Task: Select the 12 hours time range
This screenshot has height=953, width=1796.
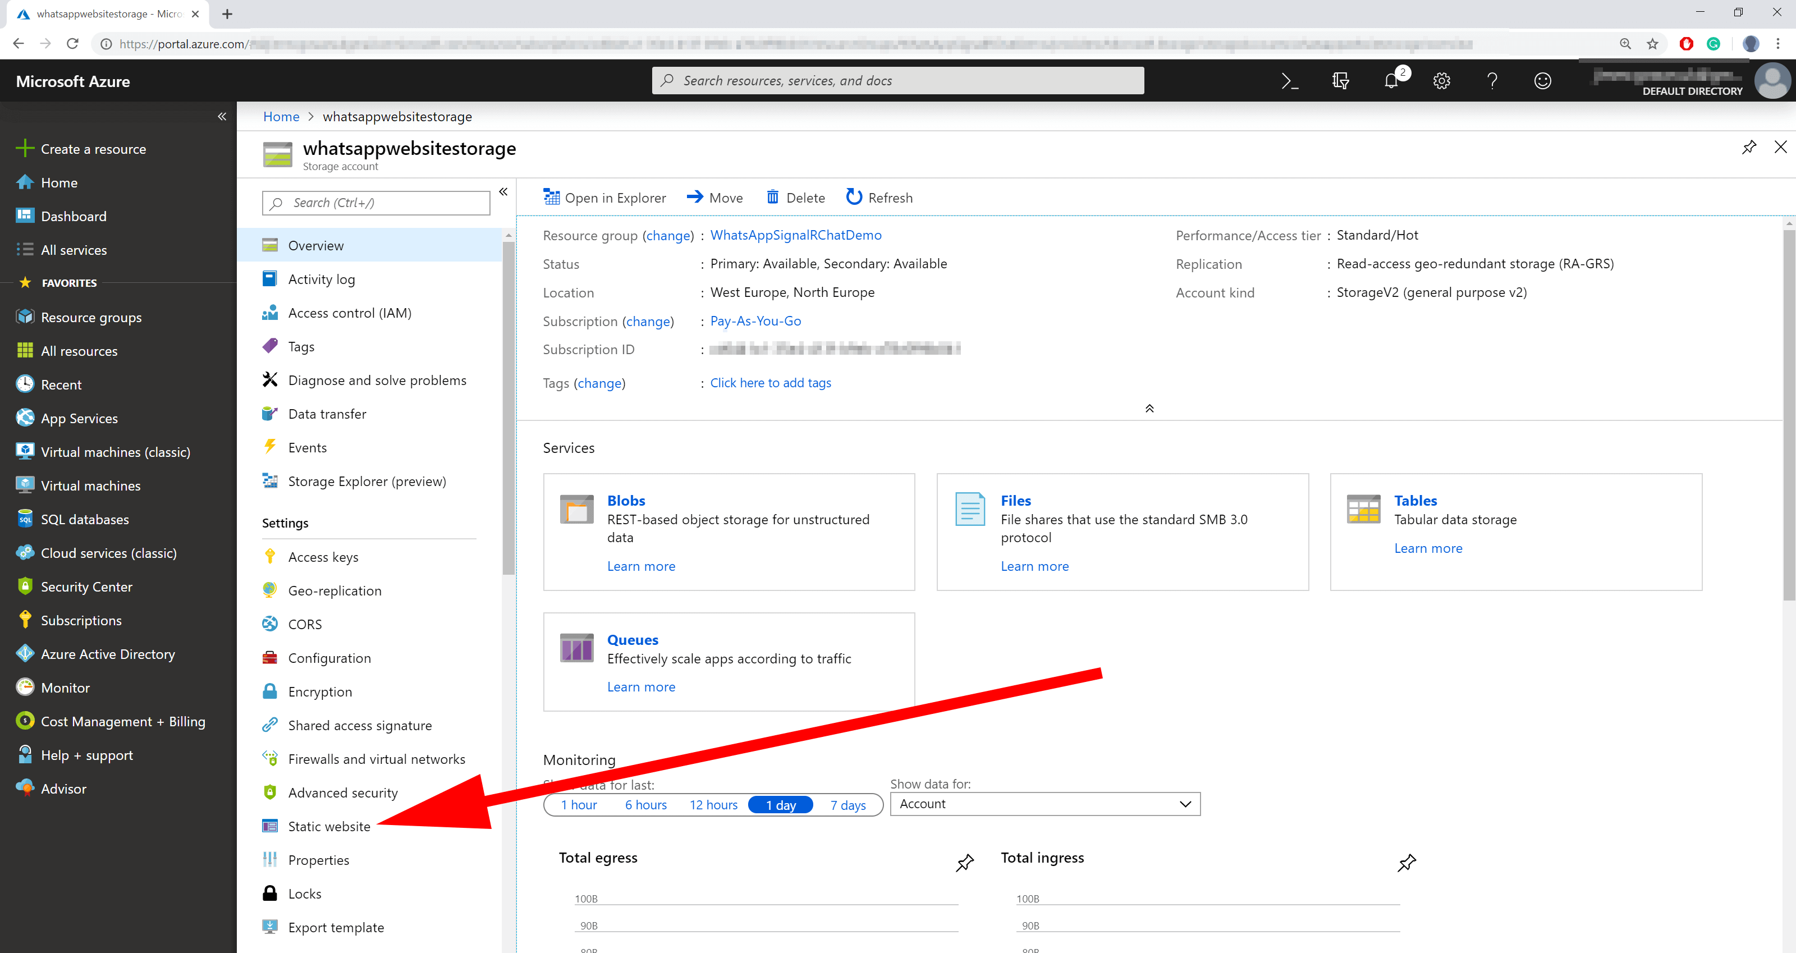Action: click(713, 804)
